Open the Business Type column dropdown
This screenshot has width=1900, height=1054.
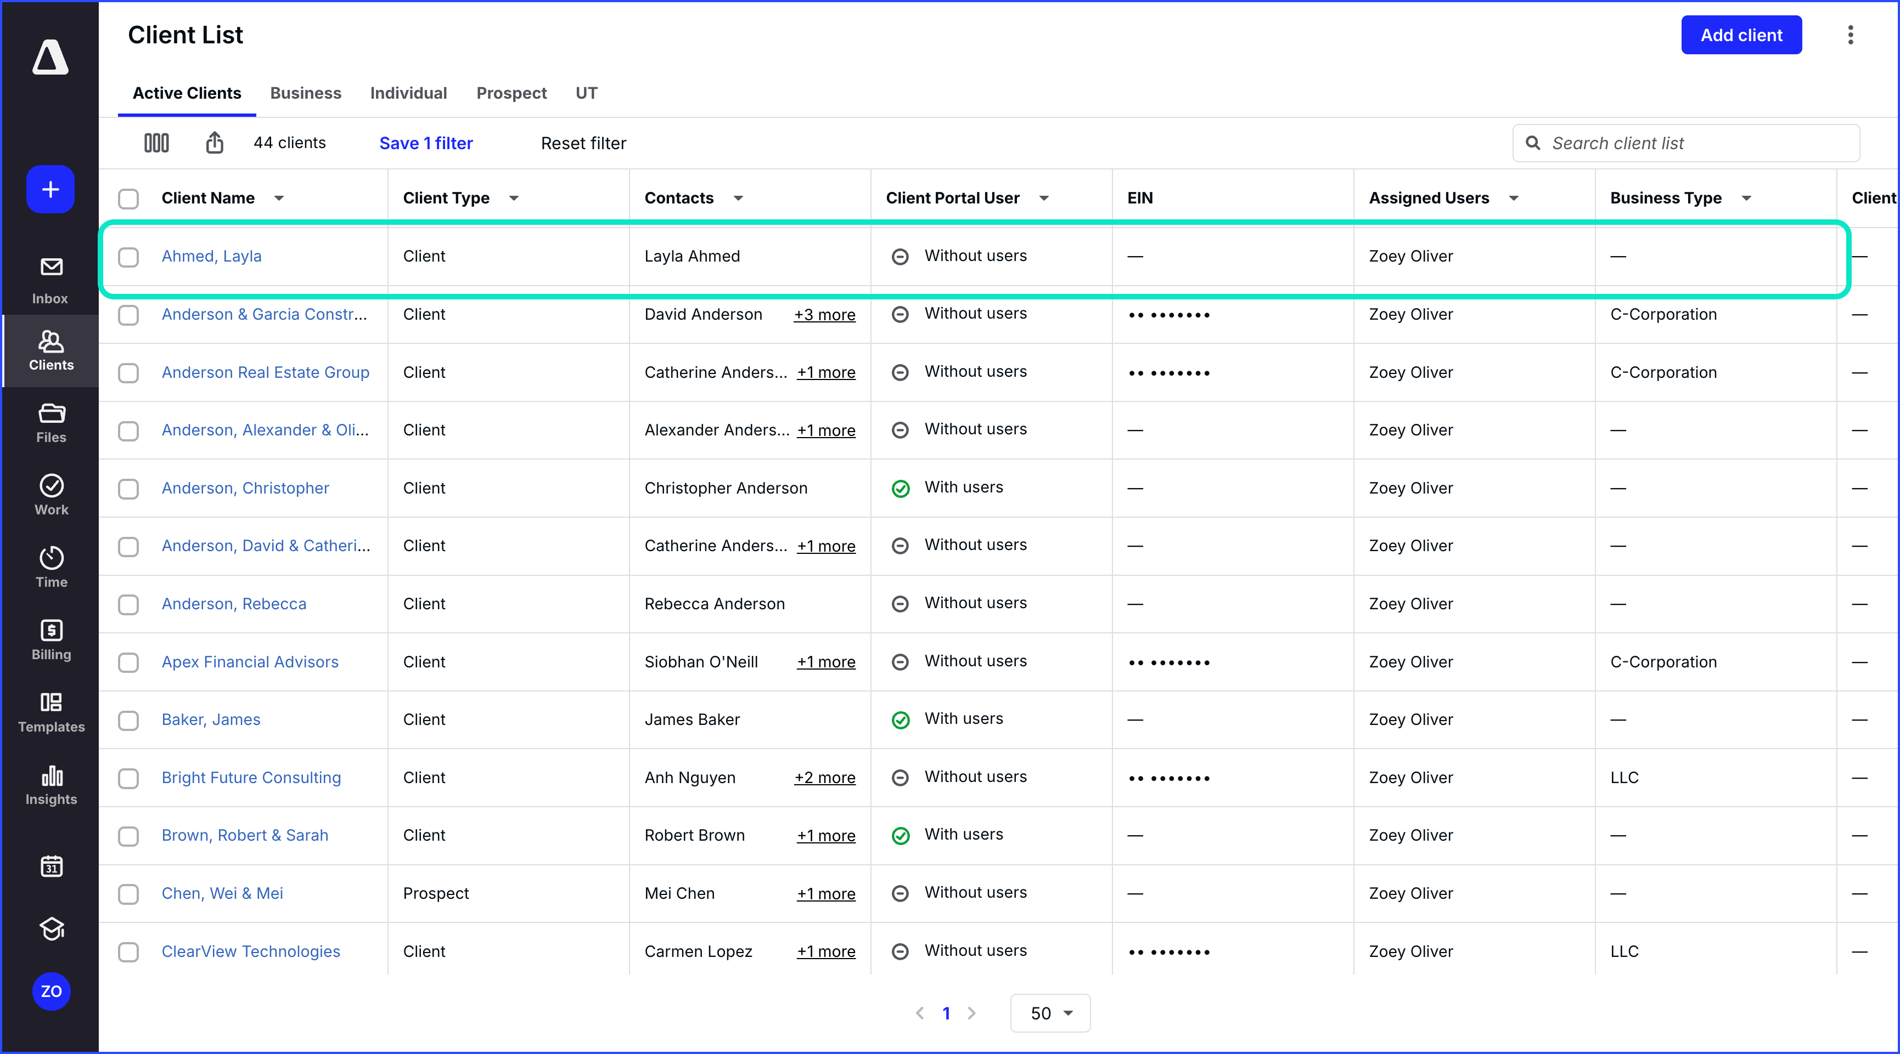(1746, 197)
